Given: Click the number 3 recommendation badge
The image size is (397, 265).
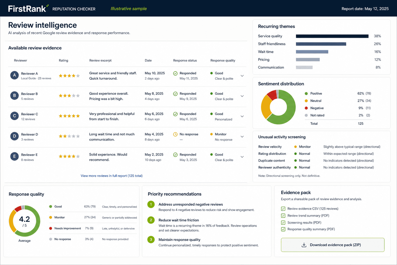Looking at the screenshot, I should 151,240.
